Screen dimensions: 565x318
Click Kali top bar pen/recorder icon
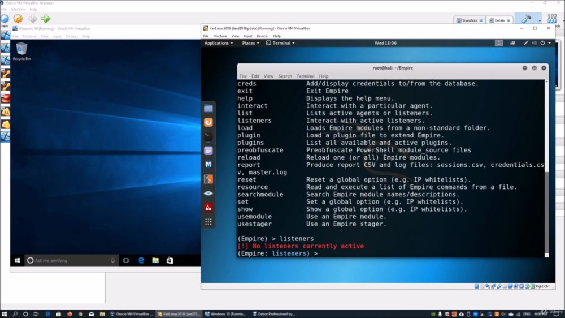[525, 43]
